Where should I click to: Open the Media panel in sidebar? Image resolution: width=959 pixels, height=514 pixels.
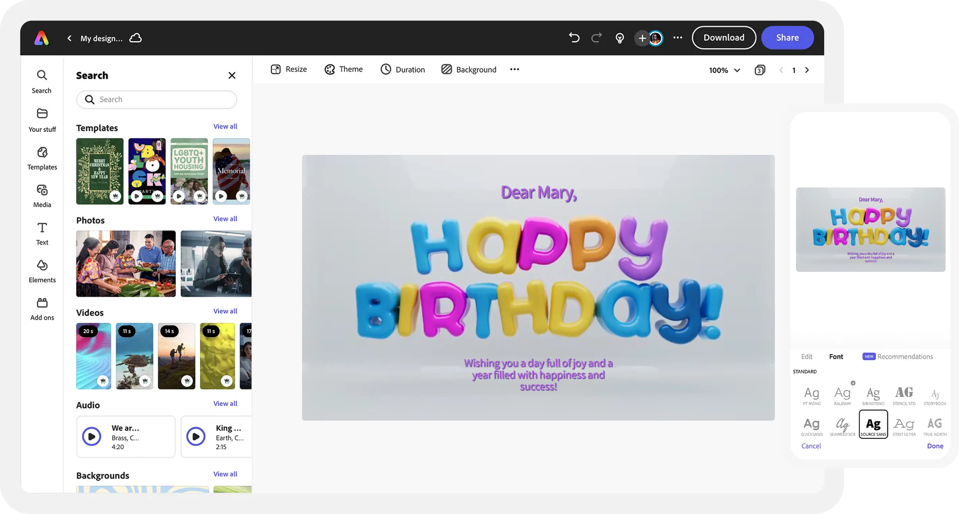(42, 196)
